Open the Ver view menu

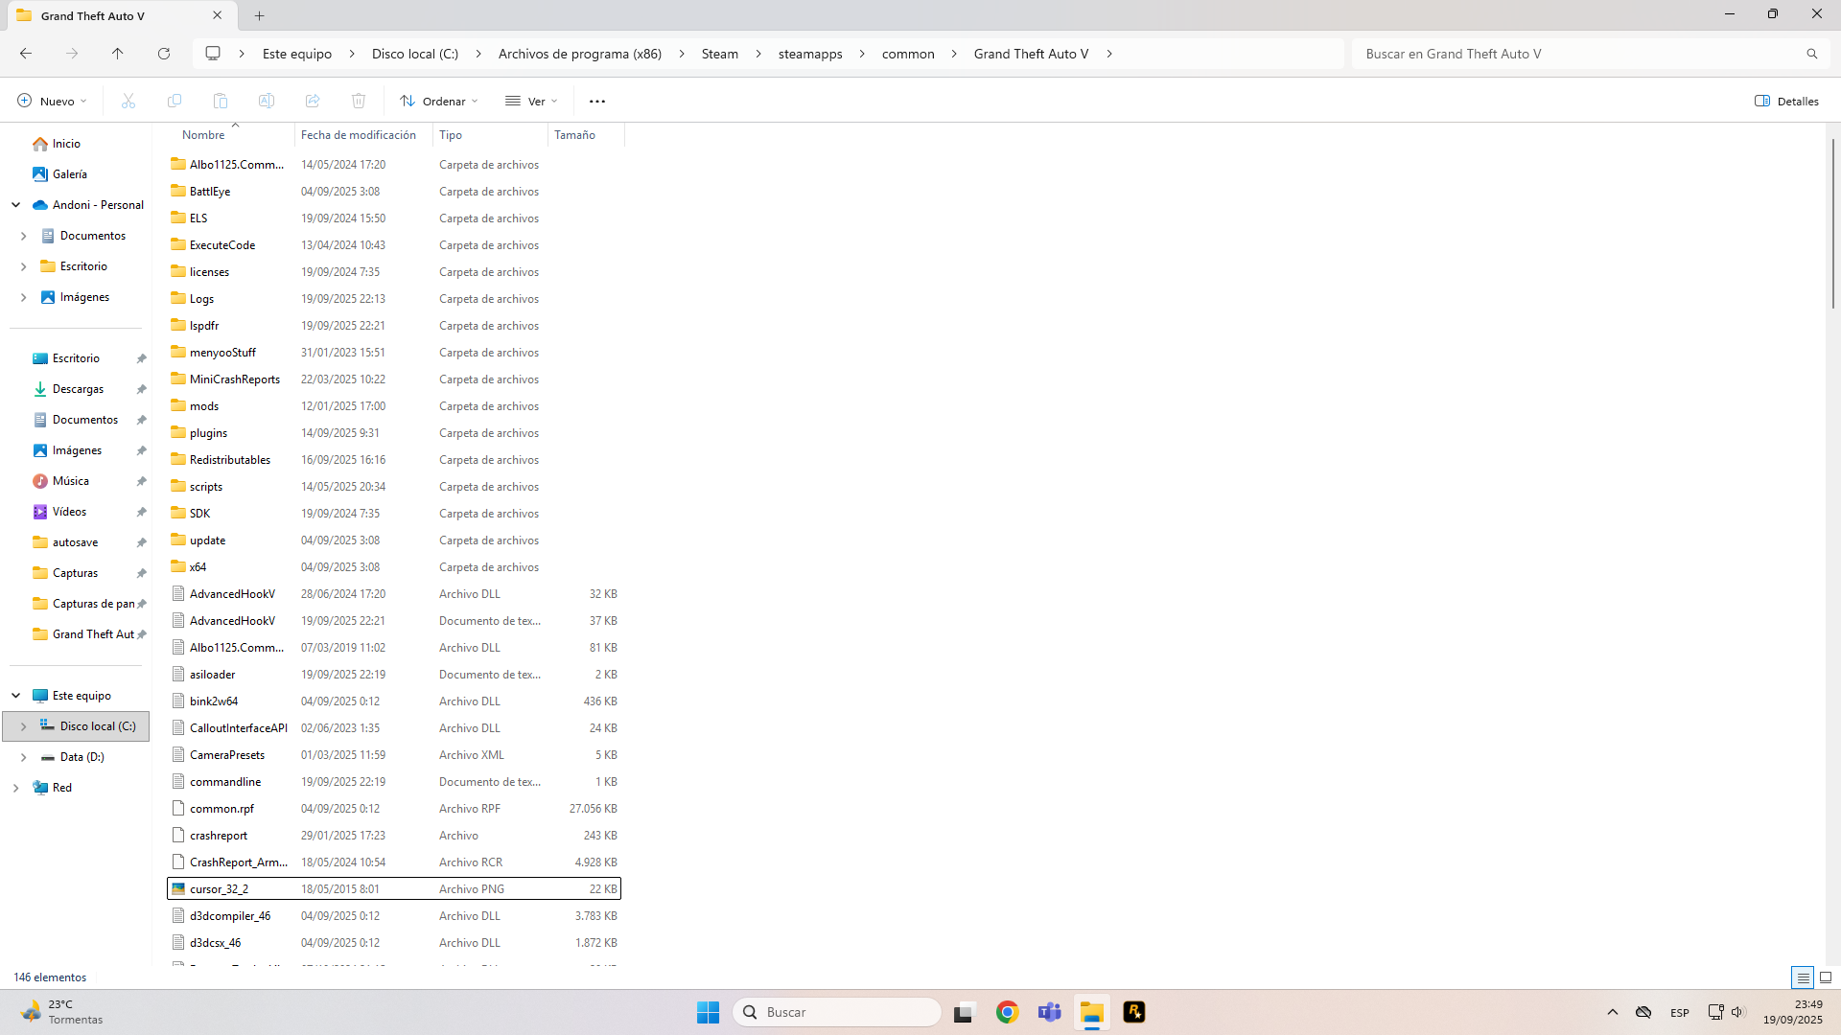click(x=531, y=101)
